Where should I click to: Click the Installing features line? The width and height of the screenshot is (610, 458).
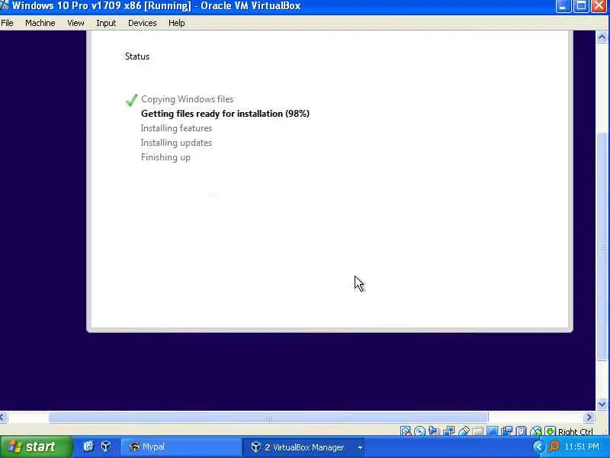(176, 128)
